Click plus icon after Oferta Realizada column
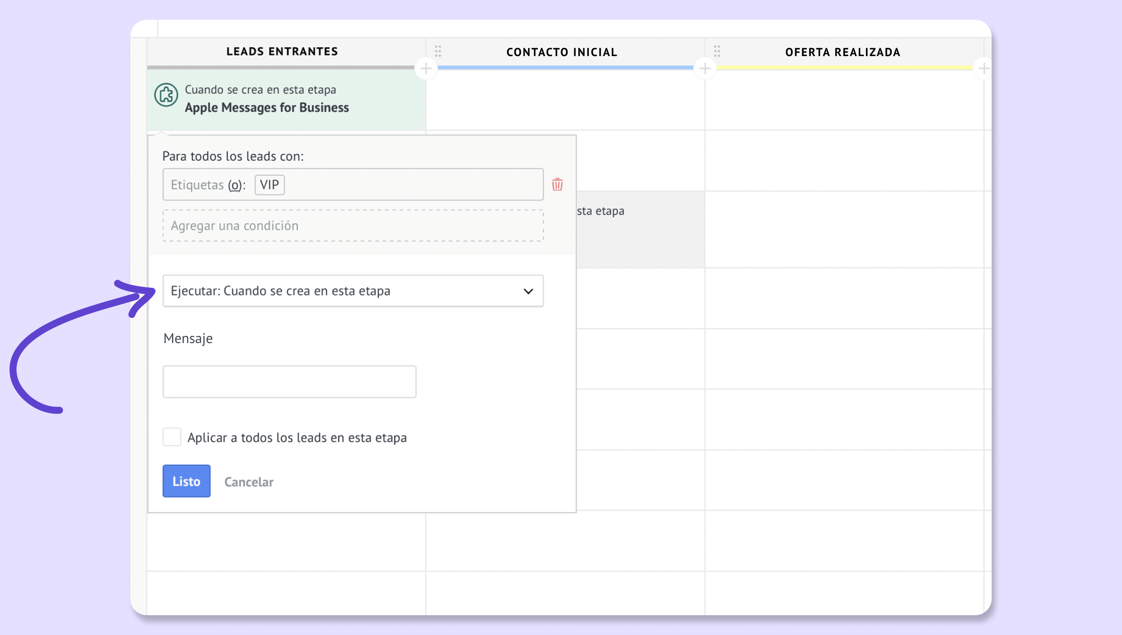1122x635 pixels. (983, 68)
